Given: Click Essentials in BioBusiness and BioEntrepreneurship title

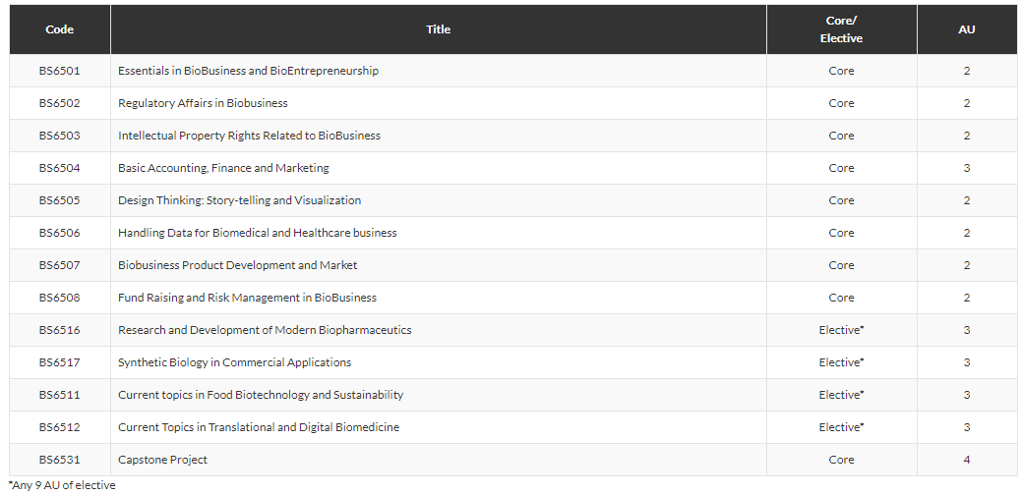Looking at the screenshot, I should coord(248,71).
